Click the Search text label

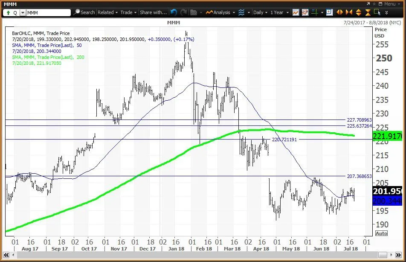[x=87, y=12]
